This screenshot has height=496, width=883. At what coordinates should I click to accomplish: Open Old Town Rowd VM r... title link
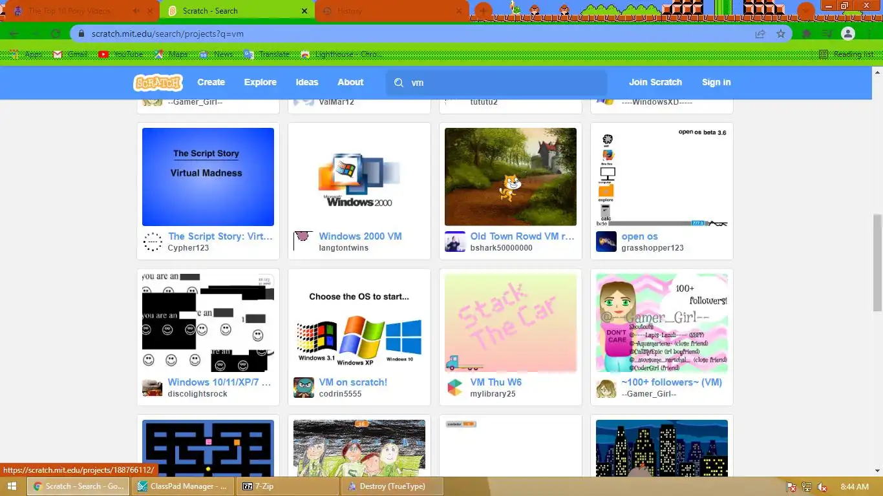pos(522,236)
